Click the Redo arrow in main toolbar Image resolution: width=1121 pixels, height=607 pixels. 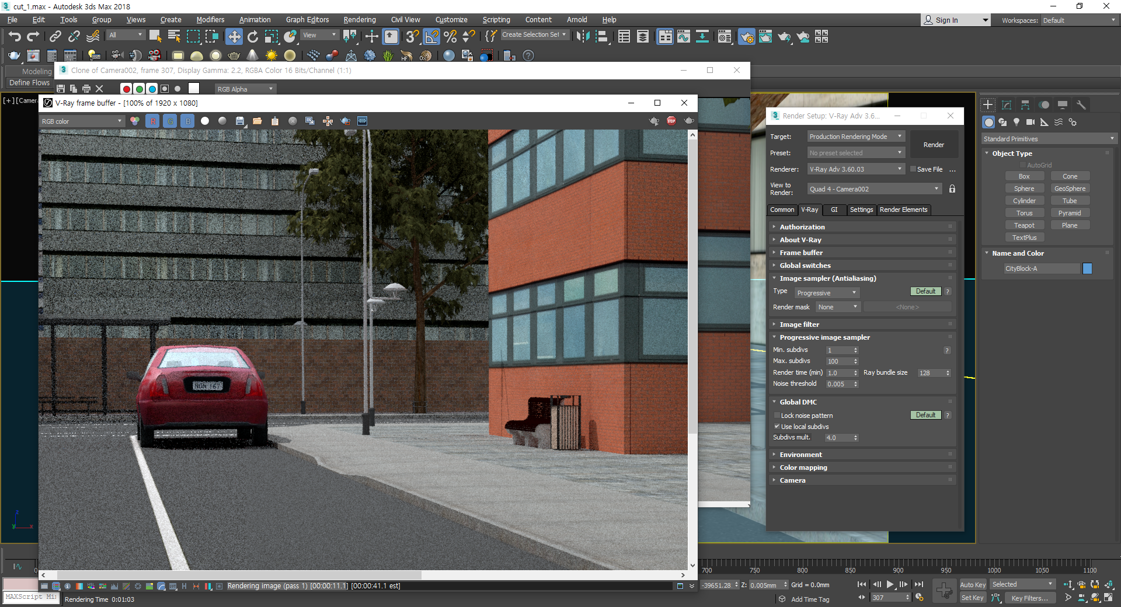point(33,36)
